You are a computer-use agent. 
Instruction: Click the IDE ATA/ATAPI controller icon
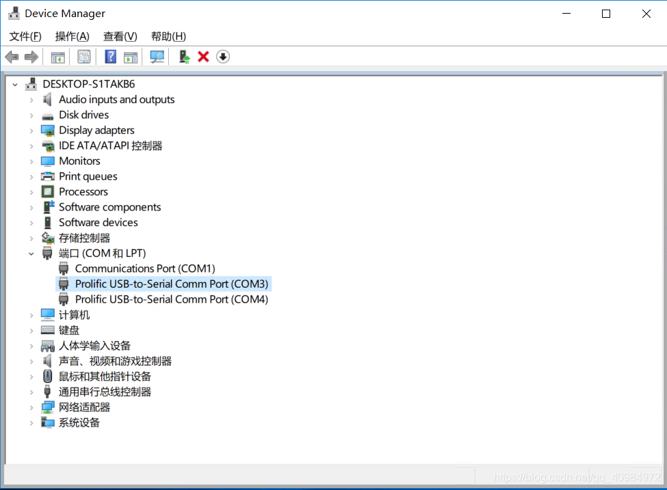coord(48,146)
